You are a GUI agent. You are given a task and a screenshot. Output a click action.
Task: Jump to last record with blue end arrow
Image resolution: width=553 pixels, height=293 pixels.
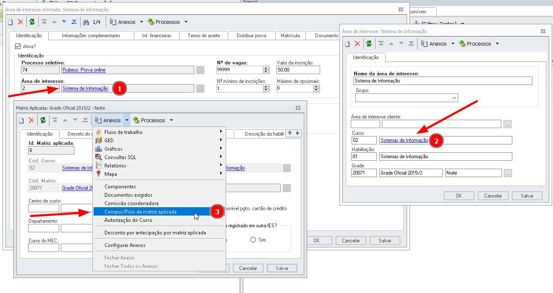pyautogui.click(x=74, y=22)
